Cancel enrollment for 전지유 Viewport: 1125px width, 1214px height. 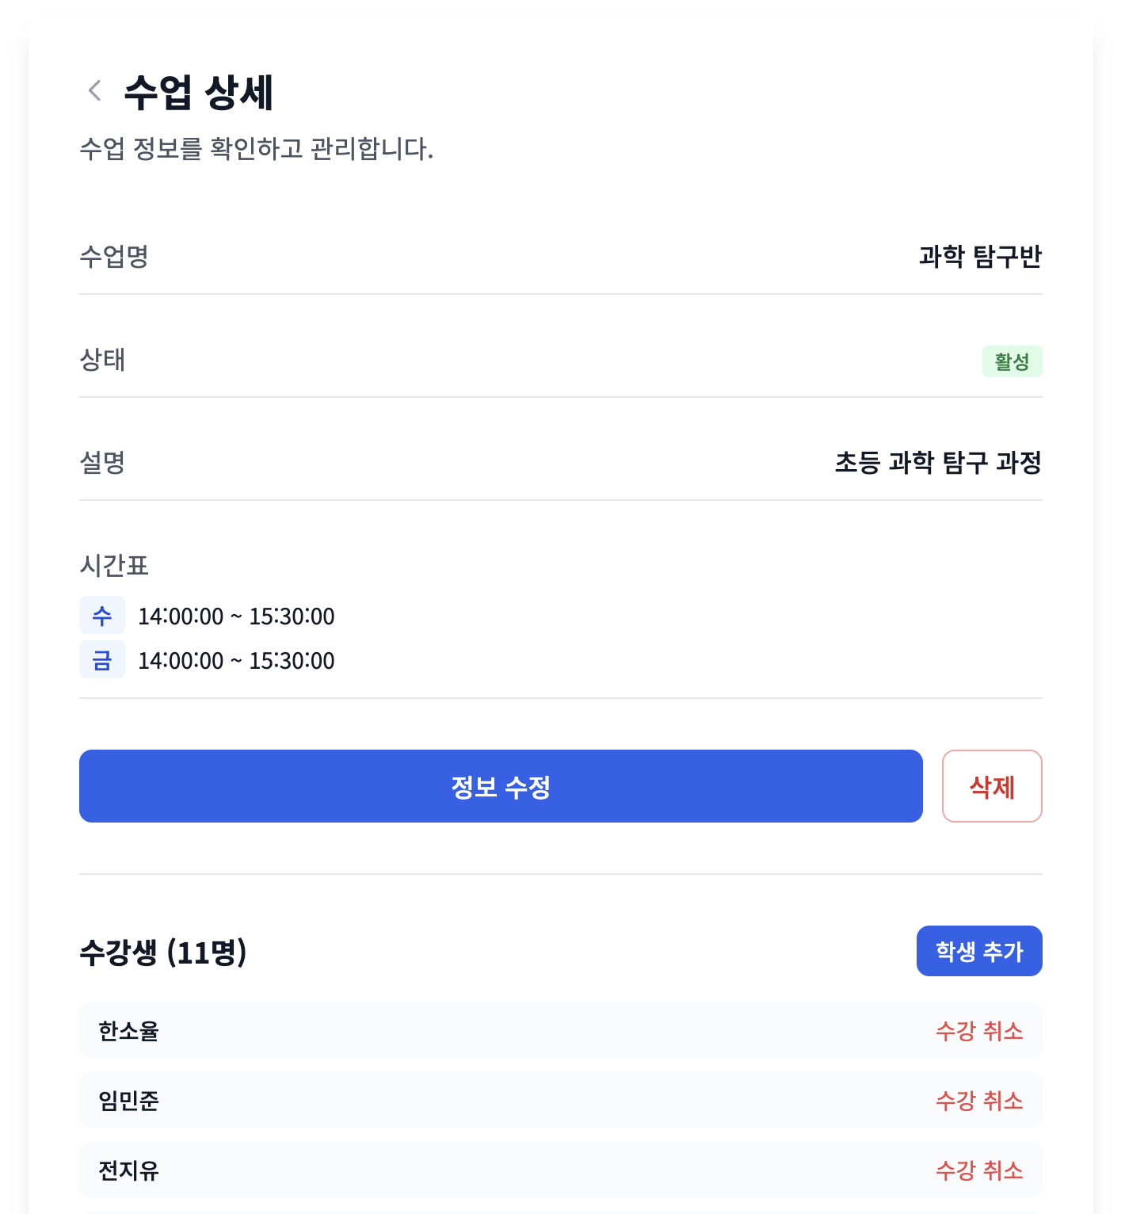(x=980, y=1170)
